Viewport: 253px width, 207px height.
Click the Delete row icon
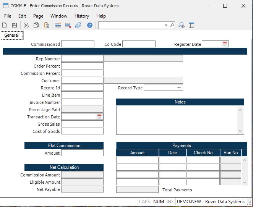(68, 25)
